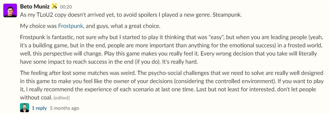The width and height of the screenshot is (329, 114).
Task: Select the Beto Muniz sender name
Action: pyautogui.click(x=35, y=6)
